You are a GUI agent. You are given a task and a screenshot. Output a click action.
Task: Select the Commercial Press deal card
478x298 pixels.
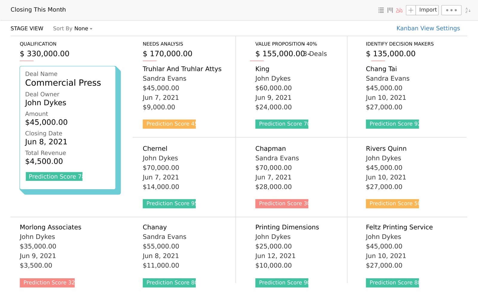coord(68,128)
